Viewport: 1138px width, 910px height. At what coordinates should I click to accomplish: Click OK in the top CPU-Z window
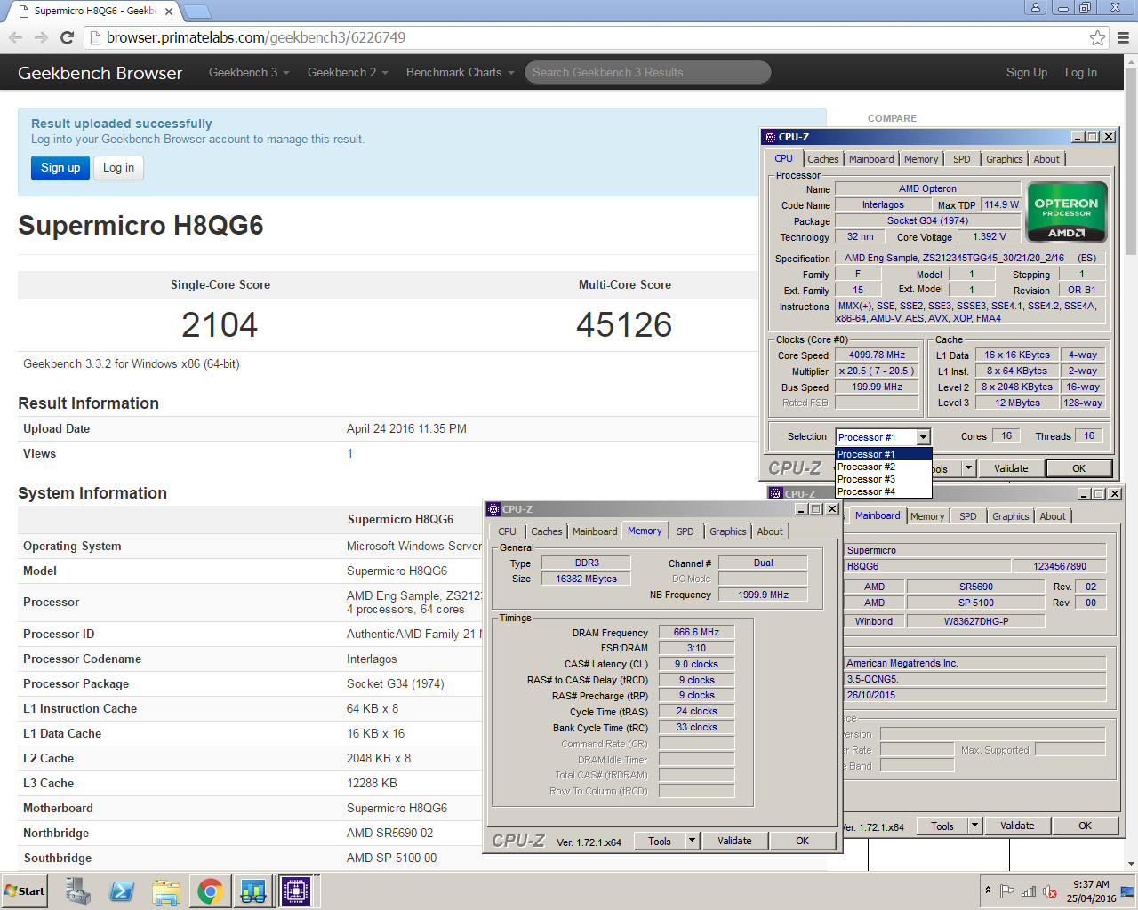[x=1078, y=468]
